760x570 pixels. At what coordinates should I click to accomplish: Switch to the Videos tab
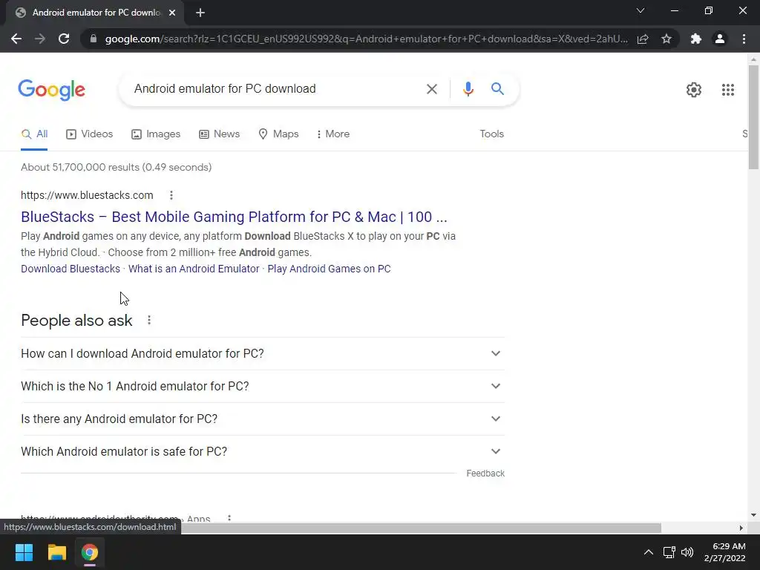pyautogui.click(x=90, y=134)
